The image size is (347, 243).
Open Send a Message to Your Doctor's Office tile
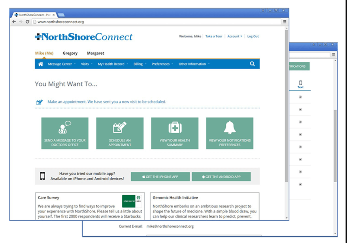coord(65,133)
